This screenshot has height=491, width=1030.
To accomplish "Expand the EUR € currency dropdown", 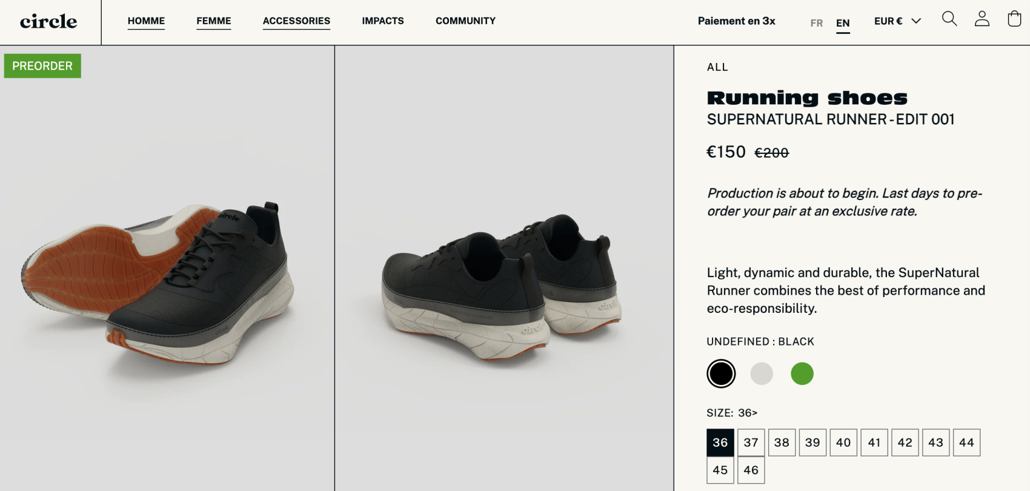I will coord(897,21).
